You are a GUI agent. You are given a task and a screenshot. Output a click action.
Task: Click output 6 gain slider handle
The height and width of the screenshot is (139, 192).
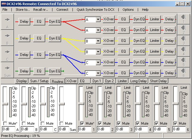coord(176,103)
